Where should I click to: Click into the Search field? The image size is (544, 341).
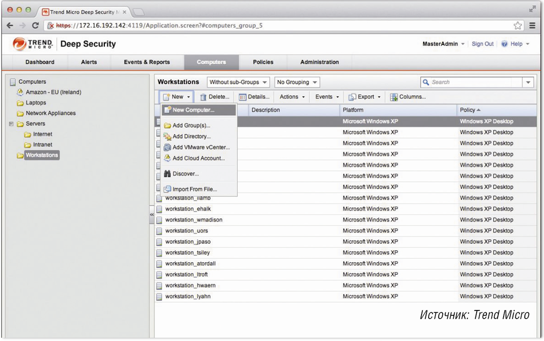tap(471, 82)
